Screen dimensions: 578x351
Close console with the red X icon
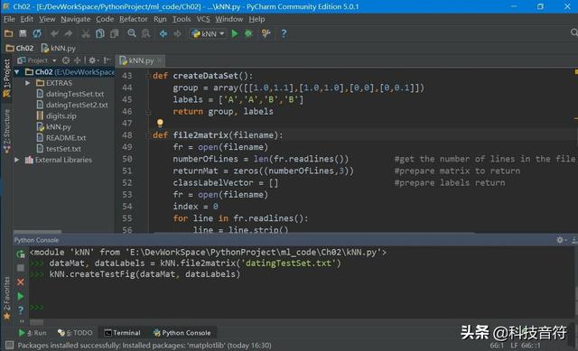pyautogui.click(x=21, y=282)
